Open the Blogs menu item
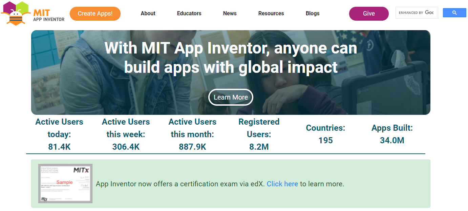This screenshot has height=211, width=468. point(313,14)
